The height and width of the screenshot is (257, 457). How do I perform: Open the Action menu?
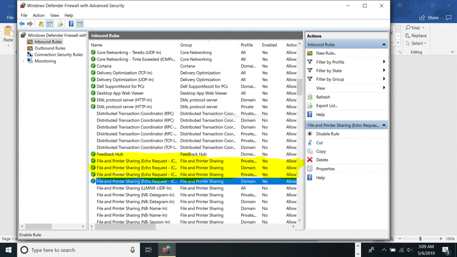(x=38, y=15)
